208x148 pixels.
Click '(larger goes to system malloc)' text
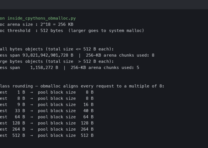click(x=106, y=31)
